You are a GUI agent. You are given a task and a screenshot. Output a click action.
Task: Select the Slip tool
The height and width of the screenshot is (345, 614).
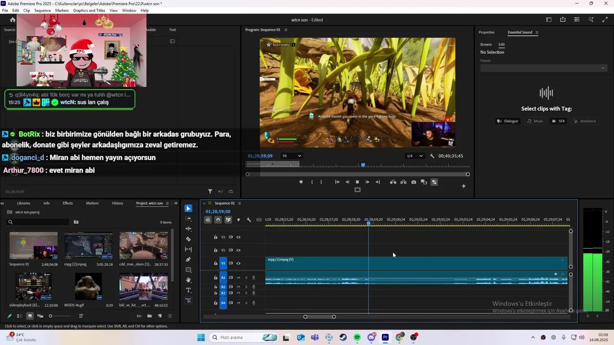pos(189,249)
